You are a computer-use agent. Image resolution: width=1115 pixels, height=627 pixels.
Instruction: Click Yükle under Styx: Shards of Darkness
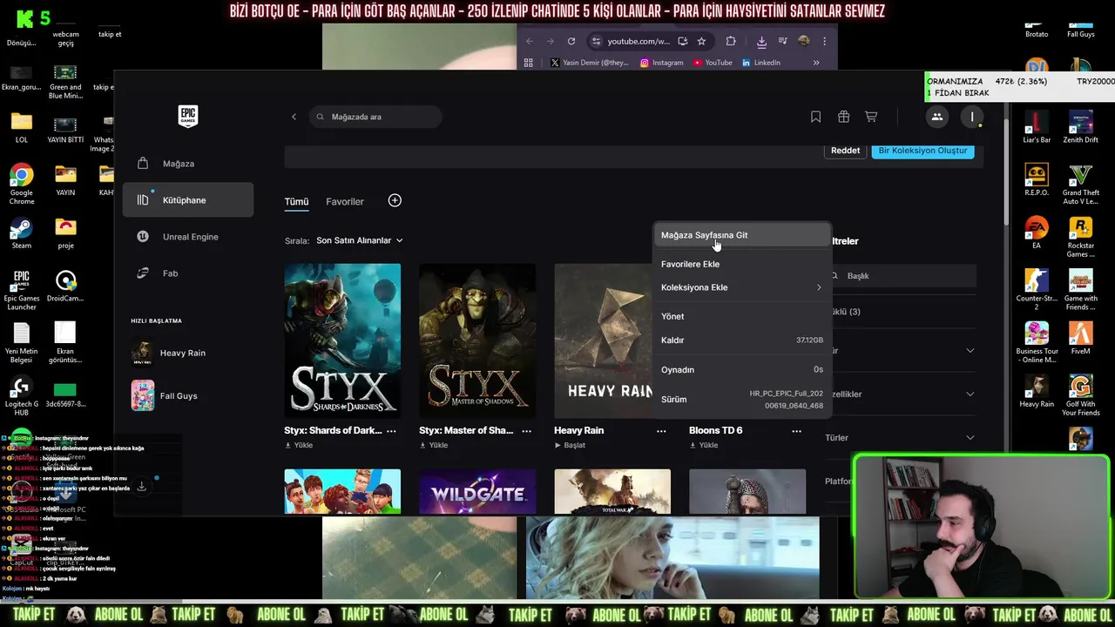pos(298,445)
